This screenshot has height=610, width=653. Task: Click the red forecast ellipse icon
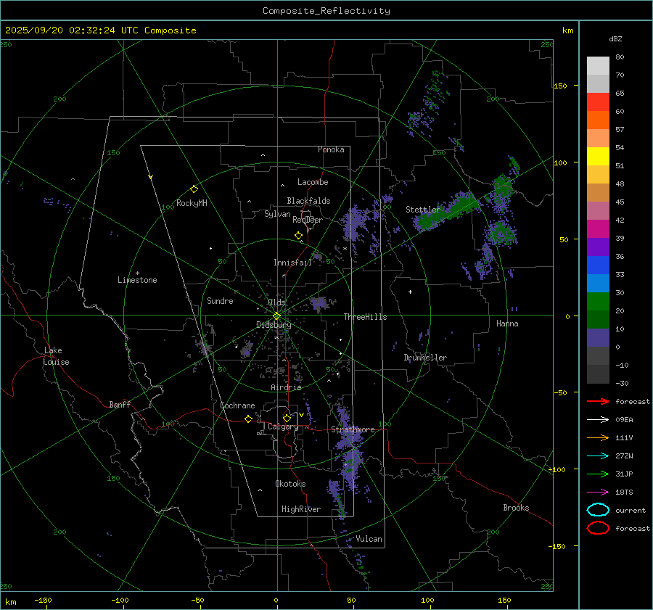598,528
